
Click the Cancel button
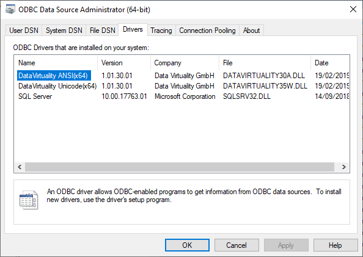[237, 245]
